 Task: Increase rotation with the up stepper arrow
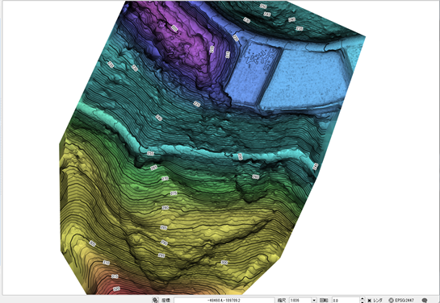(362, 299)
